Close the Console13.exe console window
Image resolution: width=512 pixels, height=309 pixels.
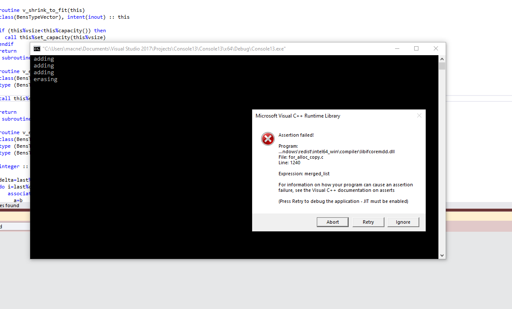[x=436, y=49]
